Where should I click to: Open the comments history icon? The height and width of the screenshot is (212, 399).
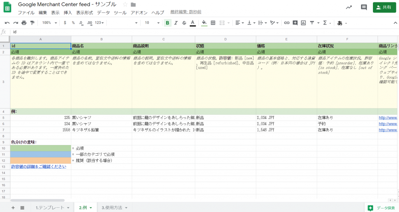click(x=364, y=7)
